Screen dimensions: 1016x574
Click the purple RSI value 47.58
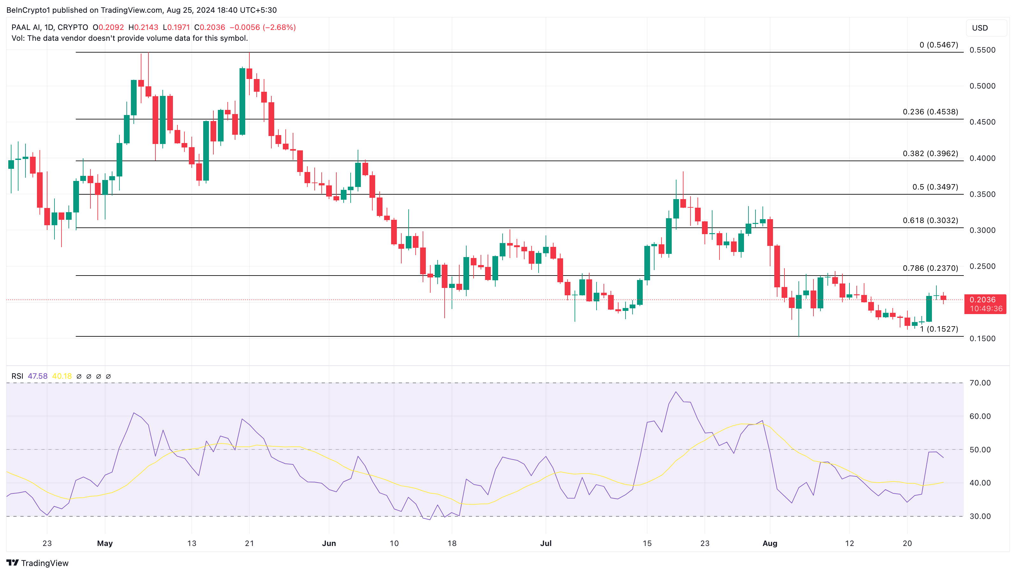[38, 377]
